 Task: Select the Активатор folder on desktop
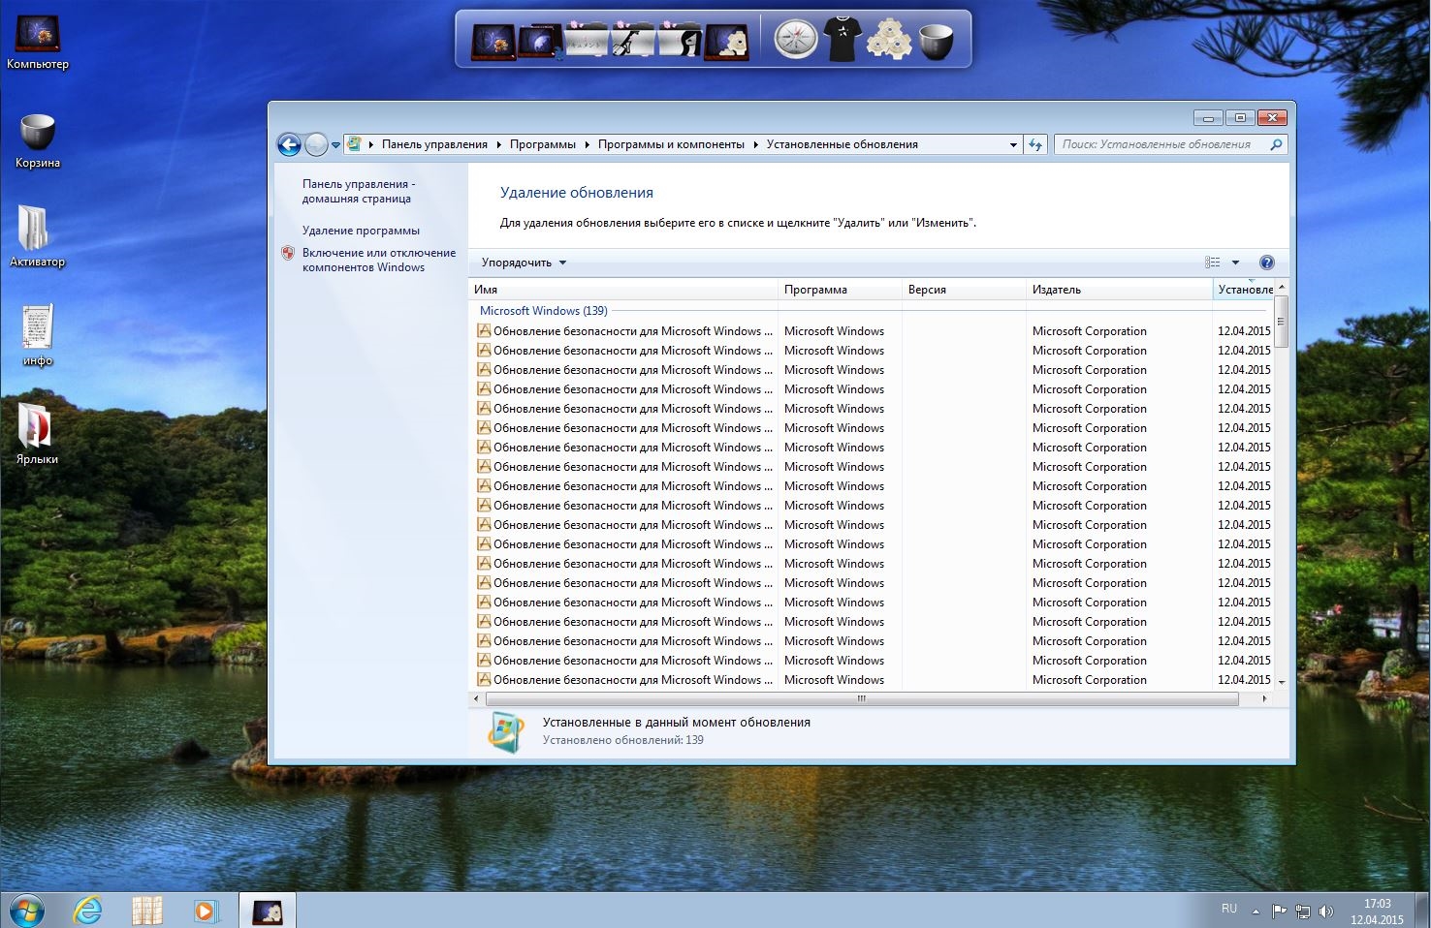pyautogui.click(x=37, y=237)
